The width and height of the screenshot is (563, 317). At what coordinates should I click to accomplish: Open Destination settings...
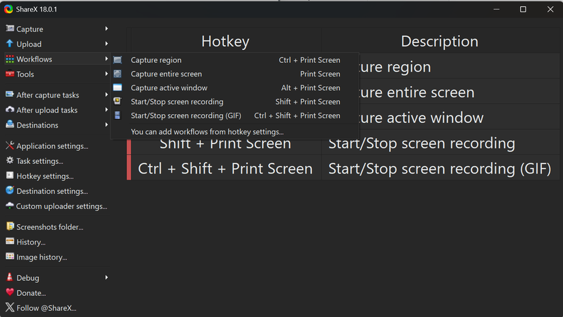point(56,191)
